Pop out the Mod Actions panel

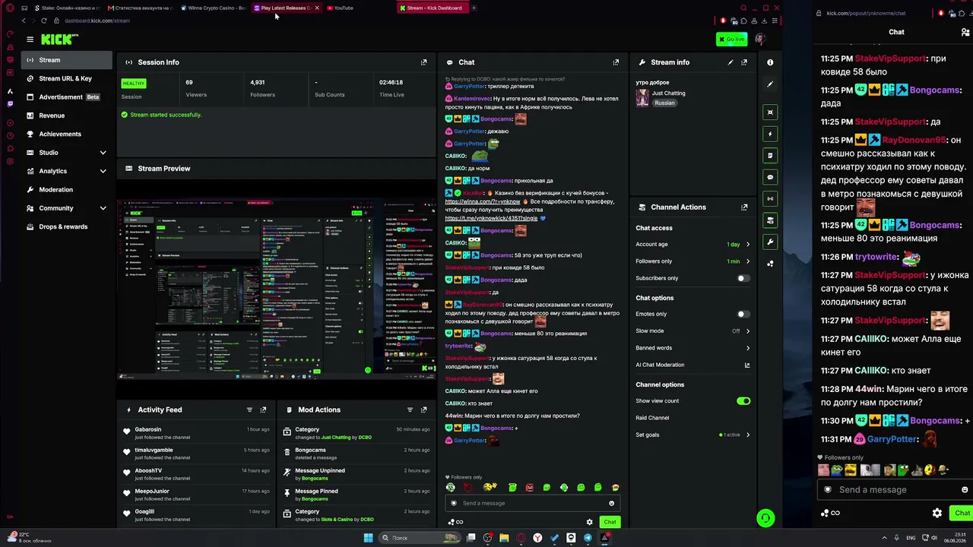tap(423, 409)
